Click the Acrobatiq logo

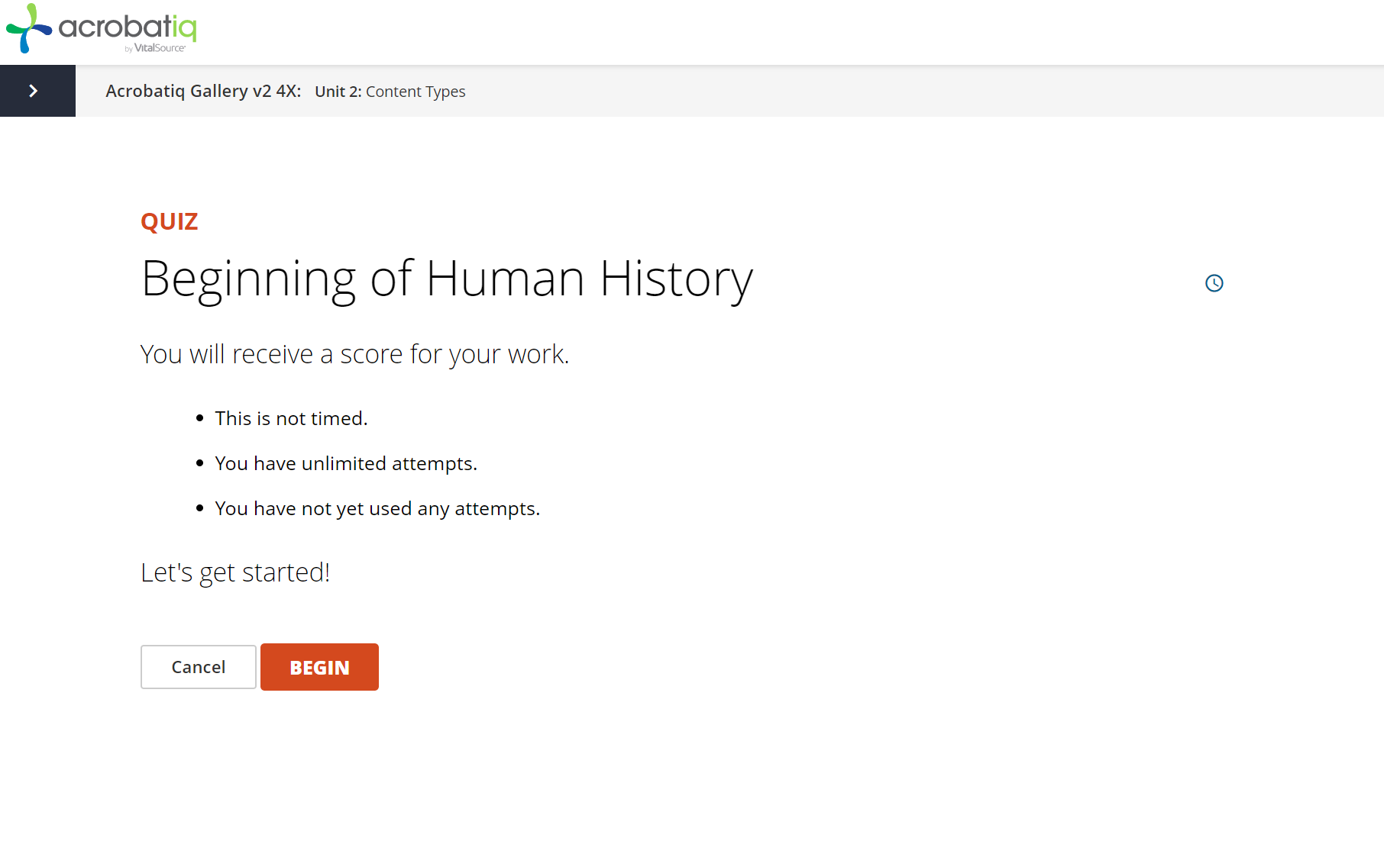pyautogui.click(x=102, y=29)
